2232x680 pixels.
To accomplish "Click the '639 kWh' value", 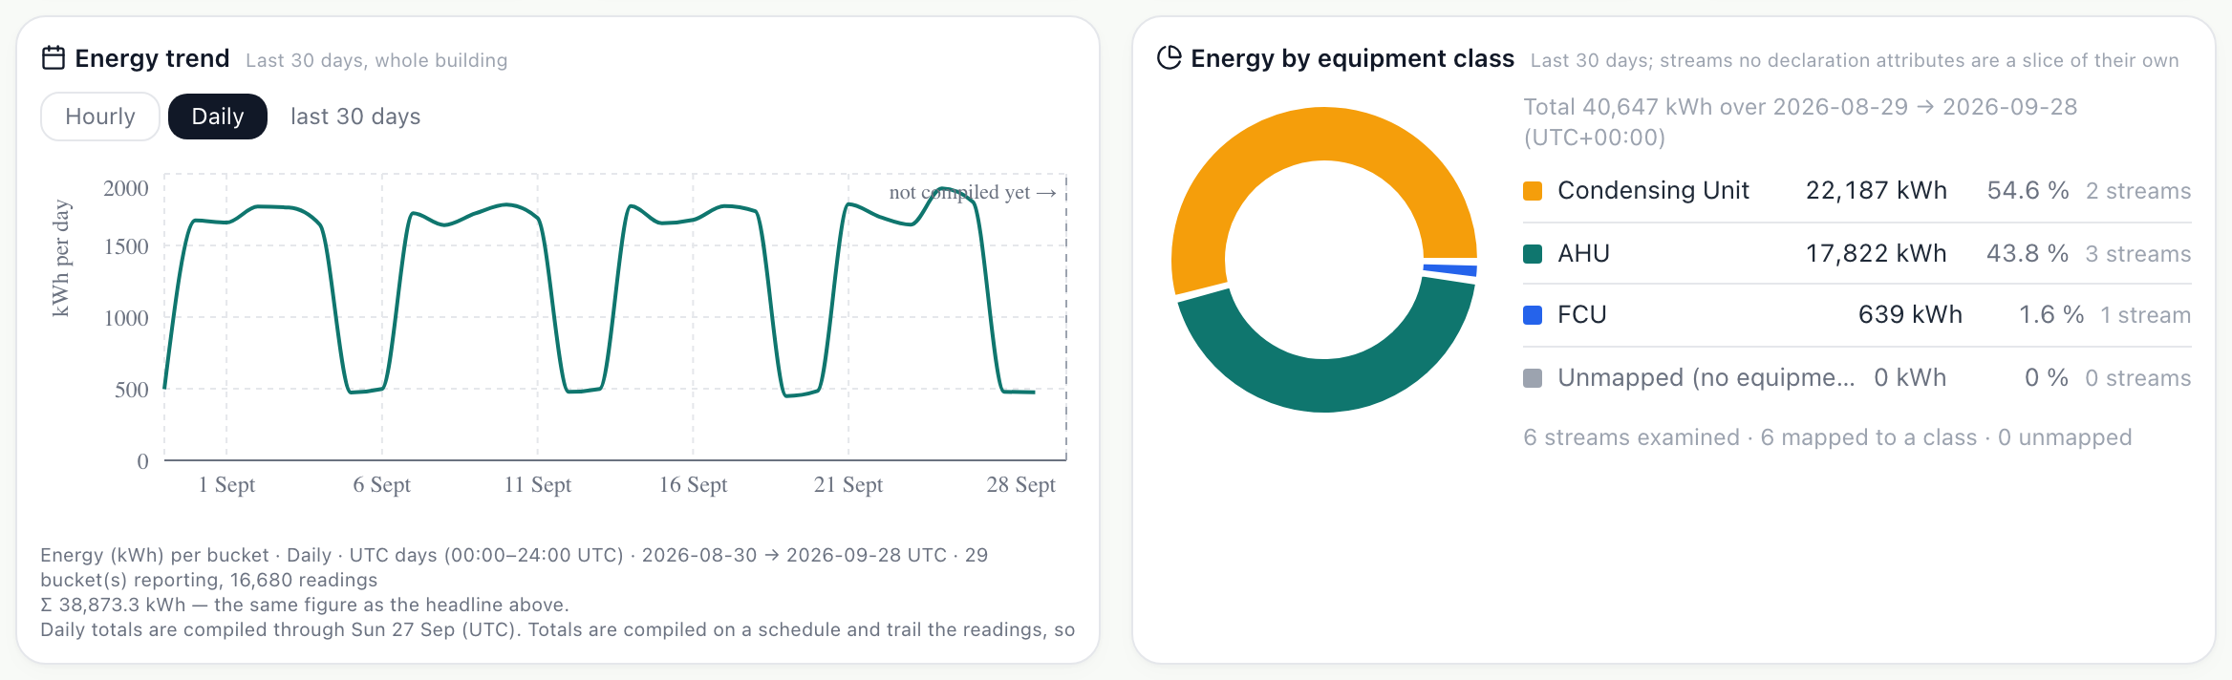I will coord(1910,314).
